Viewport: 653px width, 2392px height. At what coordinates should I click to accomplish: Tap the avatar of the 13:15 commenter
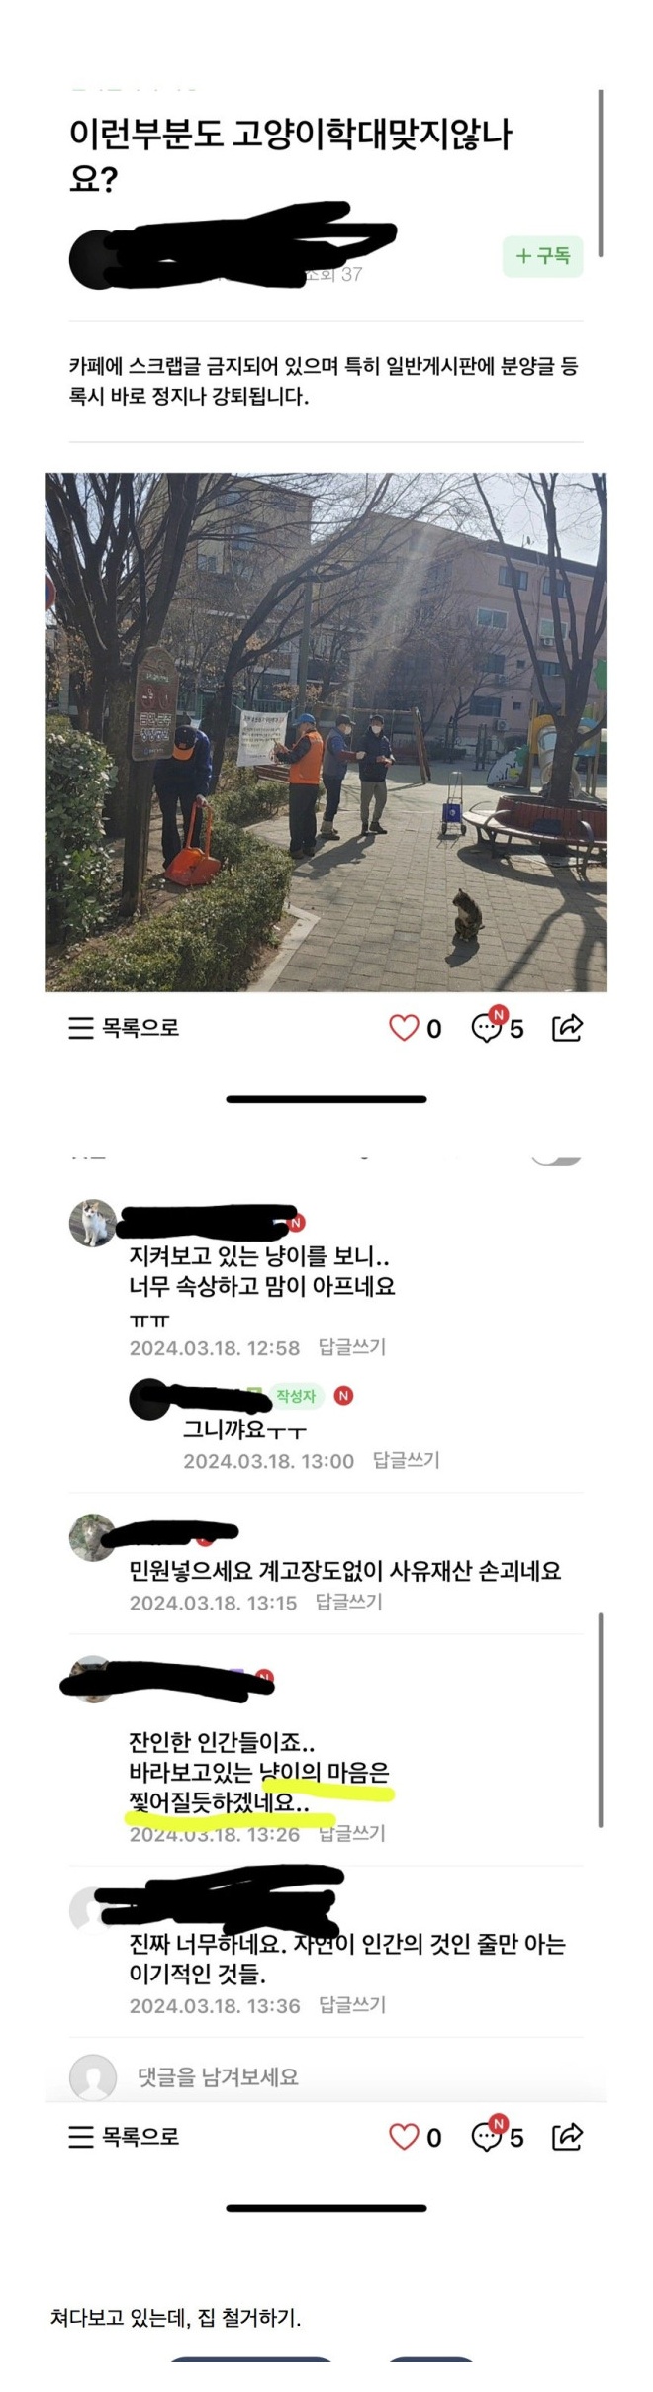tap(93, 1537)
